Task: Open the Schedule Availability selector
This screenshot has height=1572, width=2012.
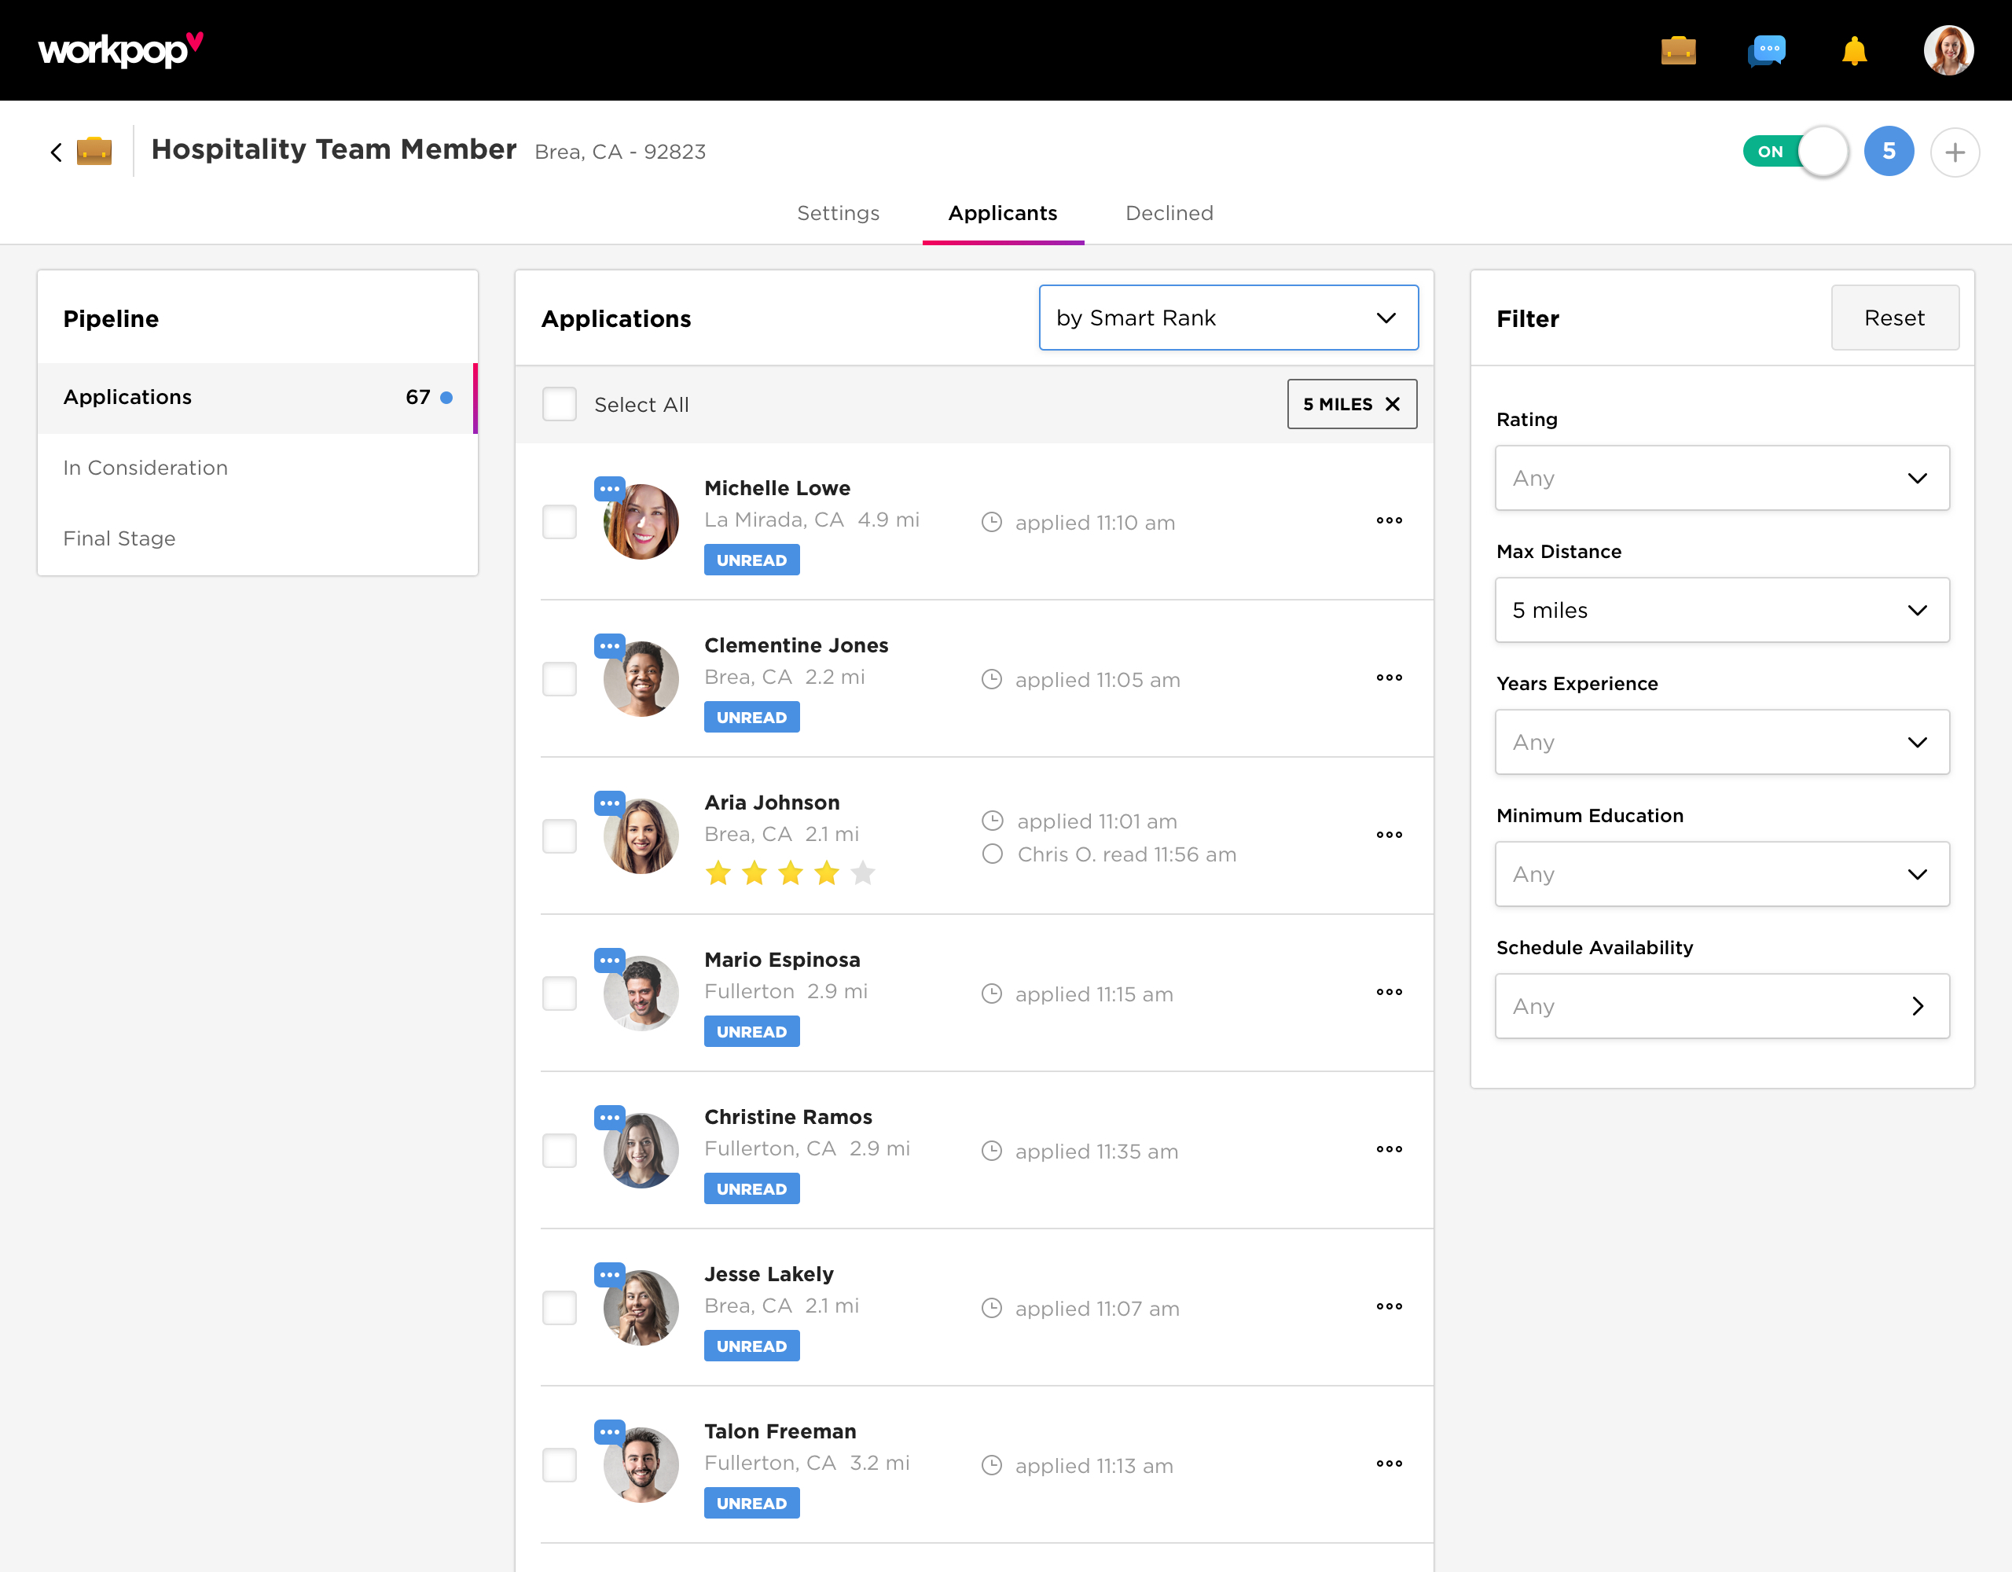Action: click(1721, 1006)
